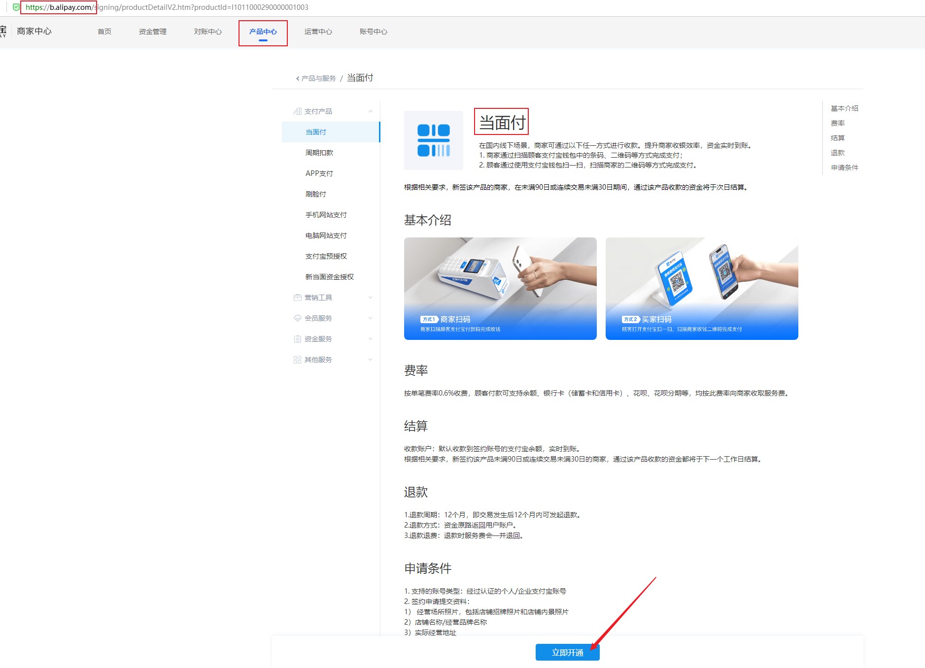Click the 申请条件 section heading
925x668 pixels.
point(428,568)
